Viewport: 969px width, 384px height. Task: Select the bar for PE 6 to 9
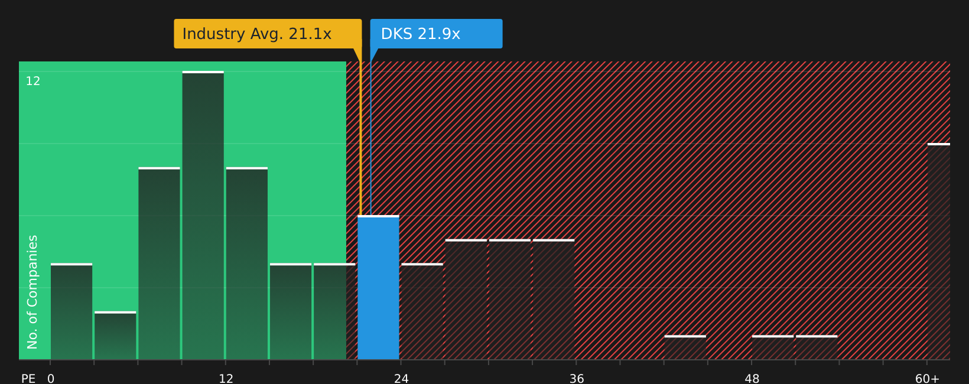coord(159,263)
